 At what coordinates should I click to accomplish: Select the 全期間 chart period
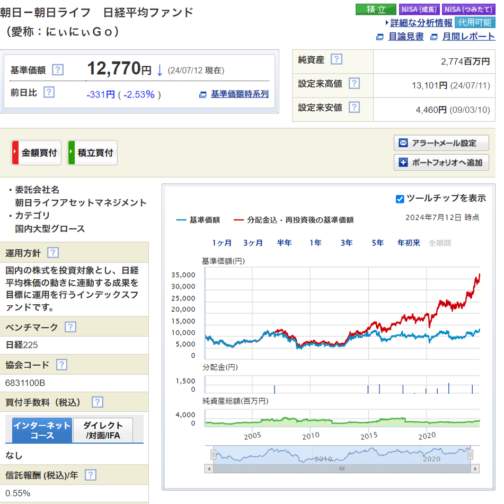(x=439, y=243)
